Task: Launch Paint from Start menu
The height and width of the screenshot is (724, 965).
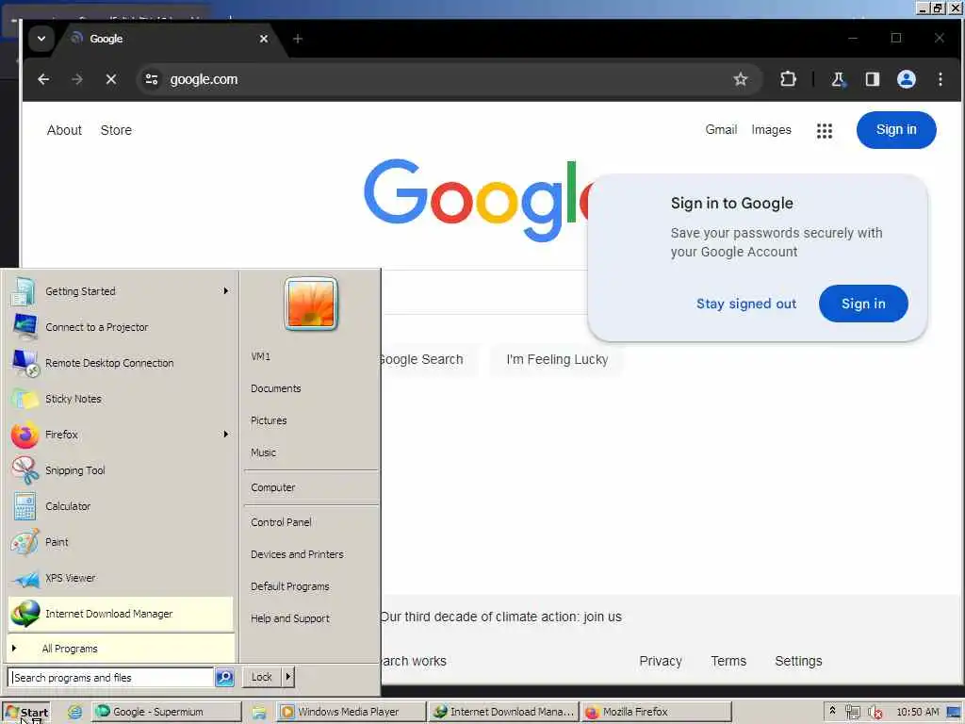Action: click(x=120, y=542)
